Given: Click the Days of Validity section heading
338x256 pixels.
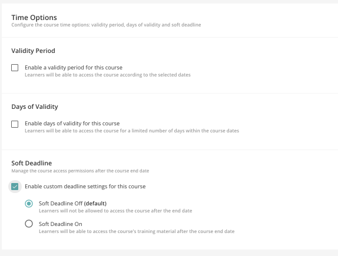Looking at the screenshot, I should pos(35,107).
